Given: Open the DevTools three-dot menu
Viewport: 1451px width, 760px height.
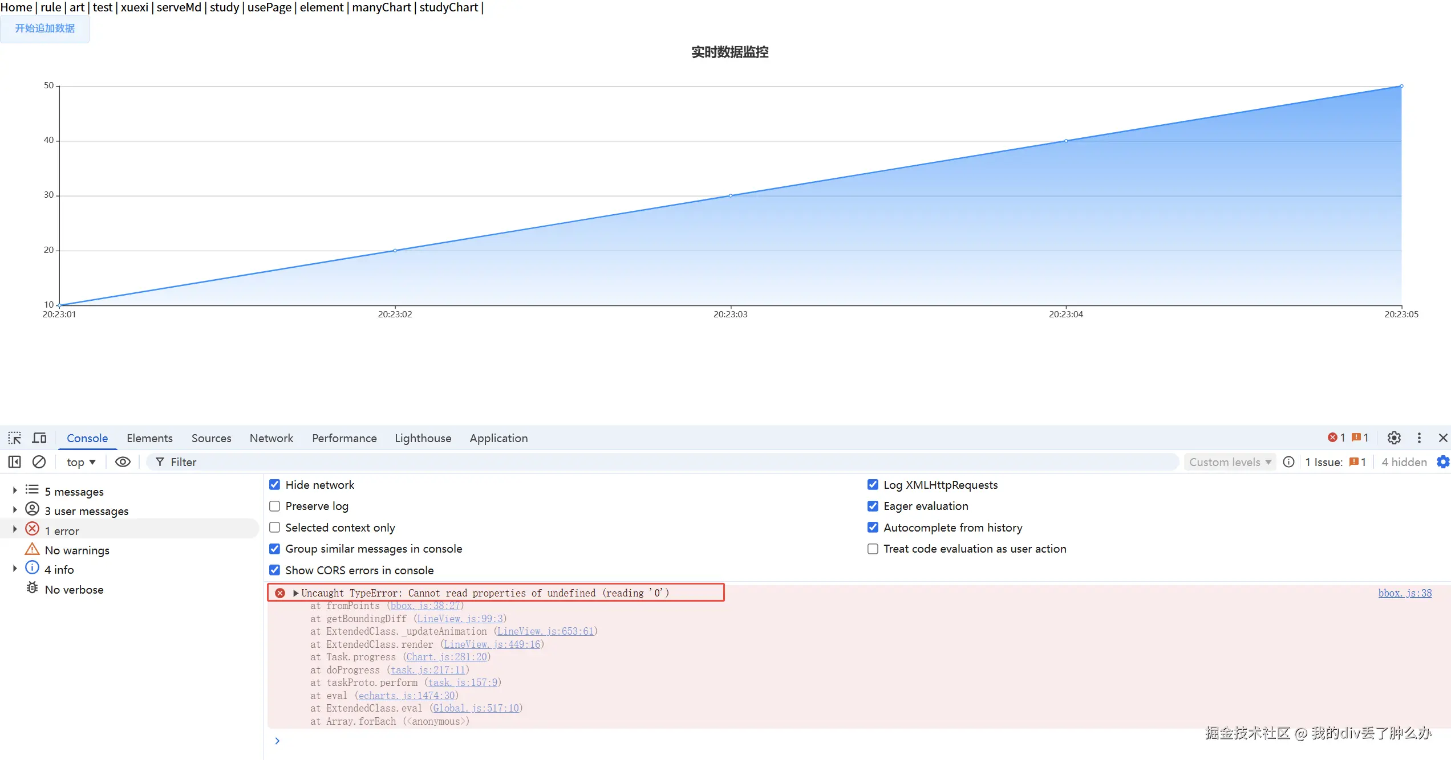Looking at the screenshot, I should click(1419, 438).
